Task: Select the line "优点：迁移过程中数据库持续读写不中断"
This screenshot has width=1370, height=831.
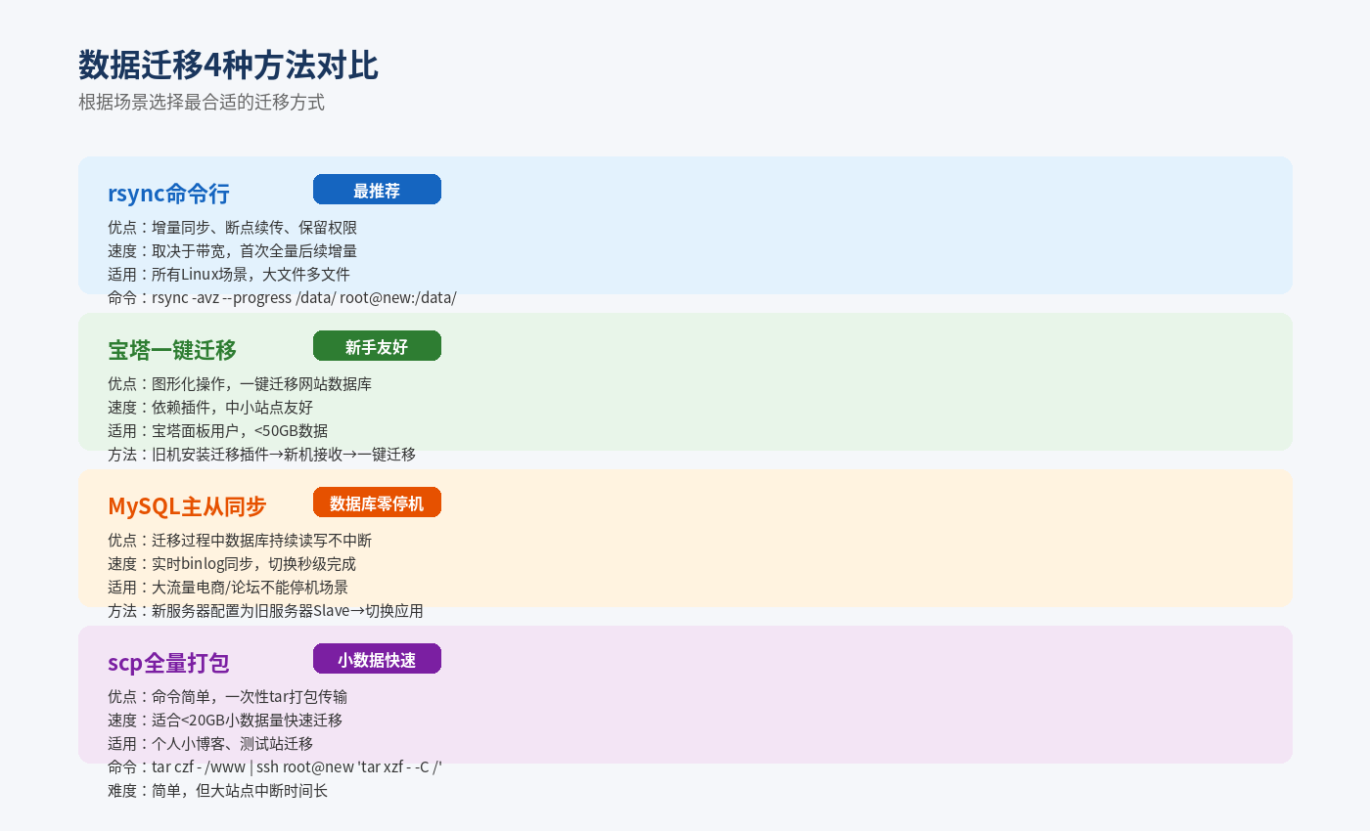Action: pos(240,541)
